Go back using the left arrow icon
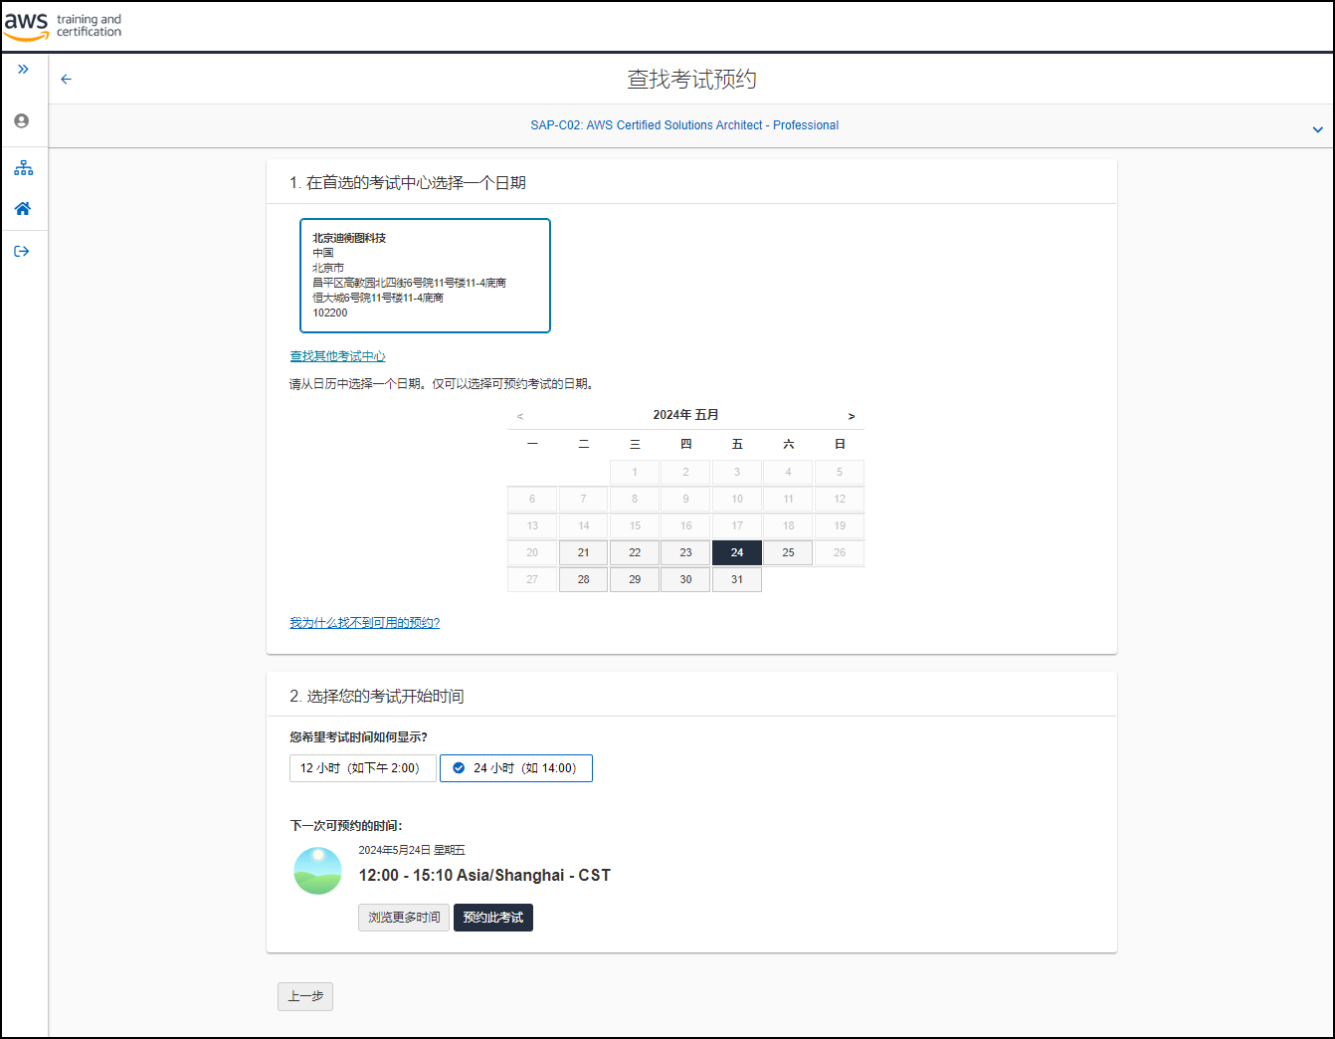This screenshot has height=1039, width=1335. [x=66, y=79]
